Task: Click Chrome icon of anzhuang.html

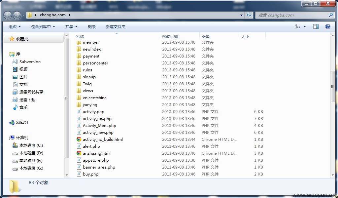Action: (79, 153)
